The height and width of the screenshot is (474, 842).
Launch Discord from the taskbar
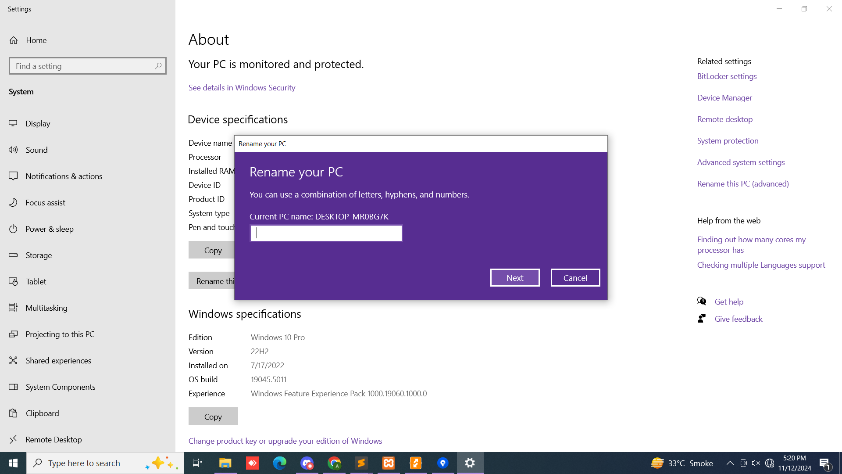pyautogui.click(x=307, y=463)
